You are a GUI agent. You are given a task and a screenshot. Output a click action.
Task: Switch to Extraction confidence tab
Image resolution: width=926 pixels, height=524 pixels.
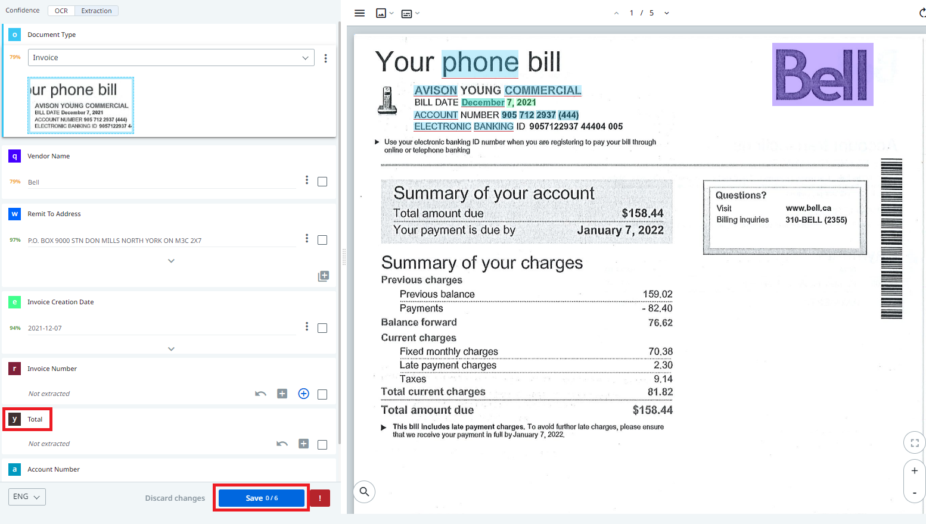(x=97, y=11)
